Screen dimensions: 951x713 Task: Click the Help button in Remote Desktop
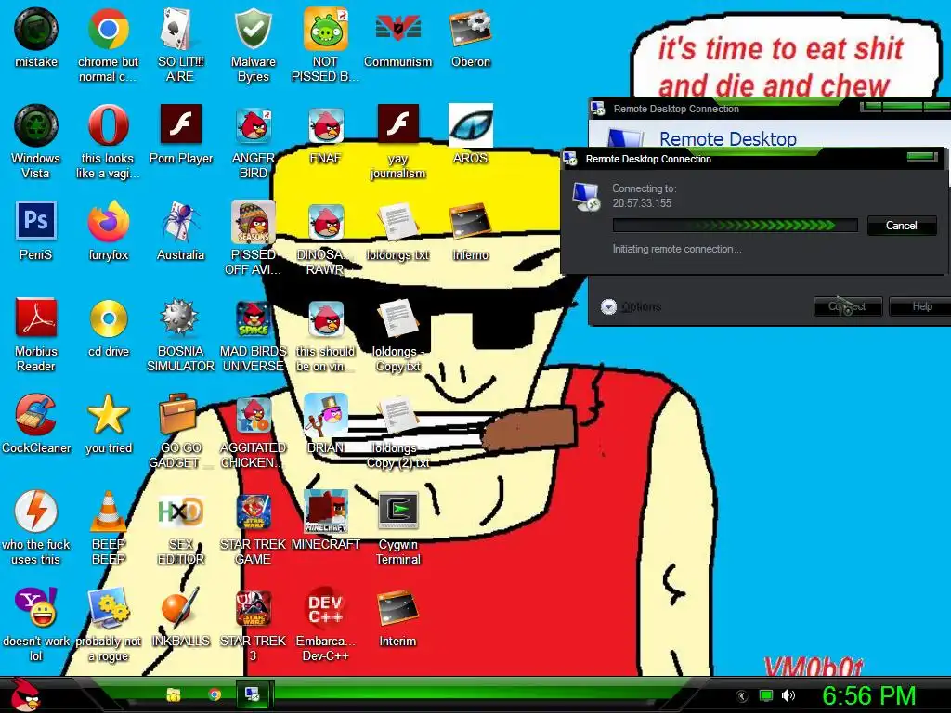click(x=922, y=306)
